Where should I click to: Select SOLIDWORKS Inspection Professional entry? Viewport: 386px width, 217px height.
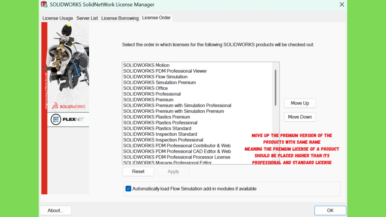click(197, 140)
